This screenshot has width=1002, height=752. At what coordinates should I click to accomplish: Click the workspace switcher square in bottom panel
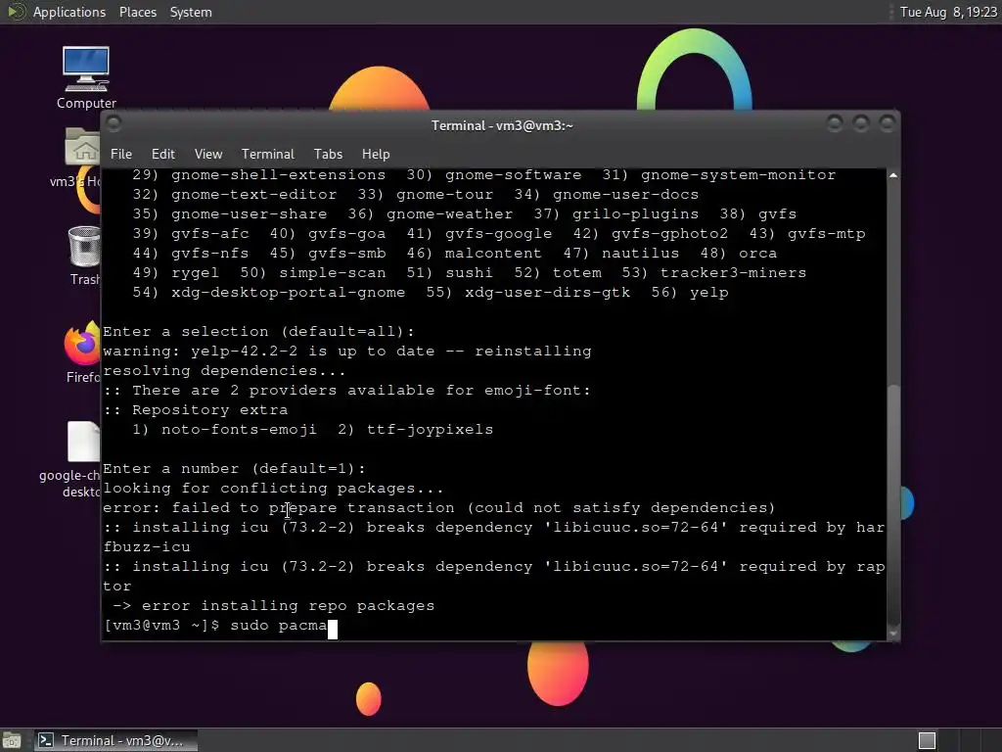(927, 740)
